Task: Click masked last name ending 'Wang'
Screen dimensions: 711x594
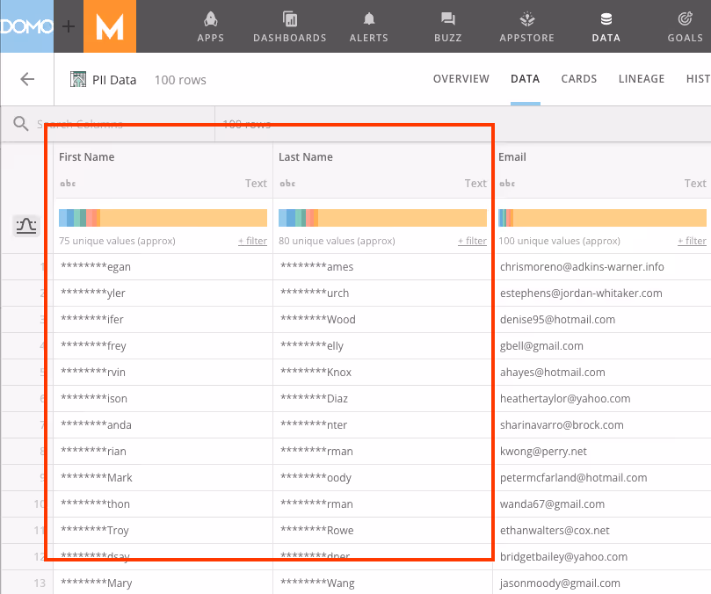Action: [x=317, y=583]
